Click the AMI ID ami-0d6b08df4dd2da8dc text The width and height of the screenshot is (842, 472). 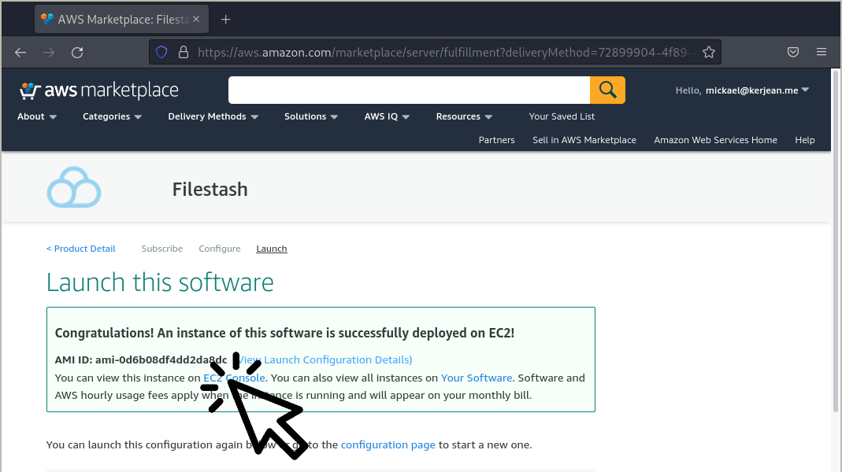tap(141, 360)
